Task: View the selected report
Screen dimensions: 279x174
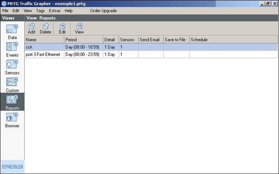Action: pyautogui.click(x=79, y=28)
